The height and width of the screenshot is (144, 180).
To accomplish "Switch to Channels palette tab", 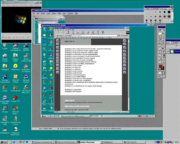I will 176,42.
